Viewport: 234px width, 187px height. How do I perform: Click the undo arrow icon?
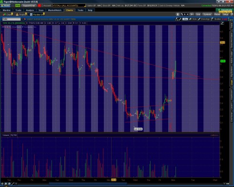(182, 15)
